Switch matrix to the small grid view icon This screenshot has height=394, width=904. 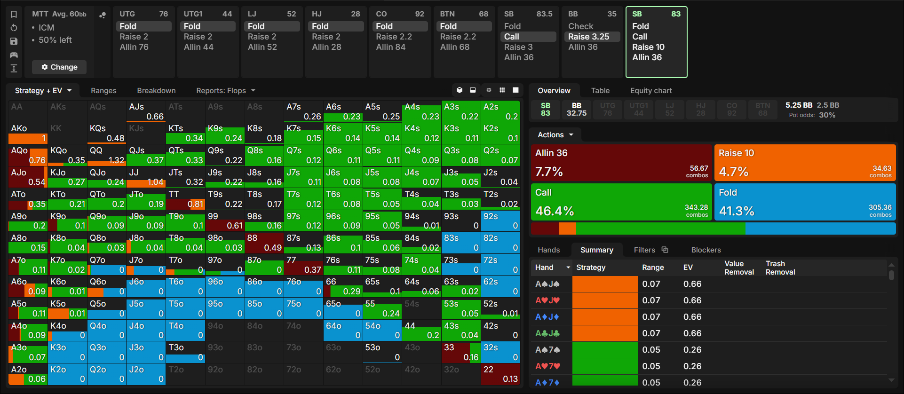[x=502, y=90]
